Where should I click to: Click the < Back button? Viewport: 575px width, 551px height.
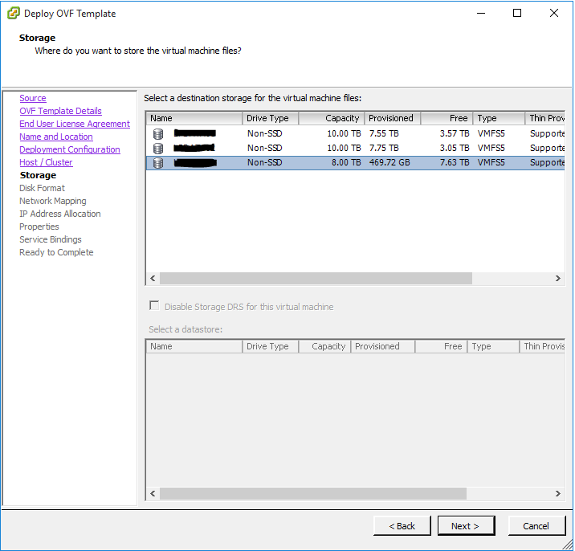(x=402, y=526)
